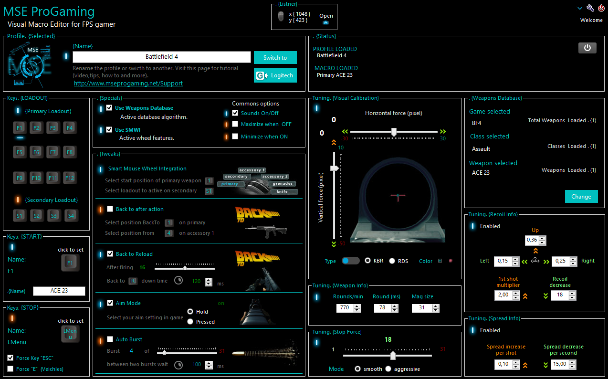
Task: Toggle the Back to Reload checkbox
Action: tap(110, 254)
